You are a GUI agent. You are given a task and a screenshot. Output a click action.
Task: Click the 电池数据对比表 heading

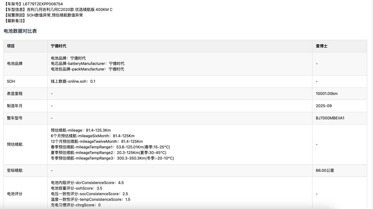[20, 31]
